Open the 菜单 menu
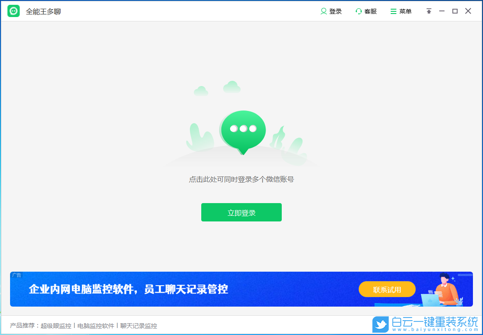 point(401,11)
